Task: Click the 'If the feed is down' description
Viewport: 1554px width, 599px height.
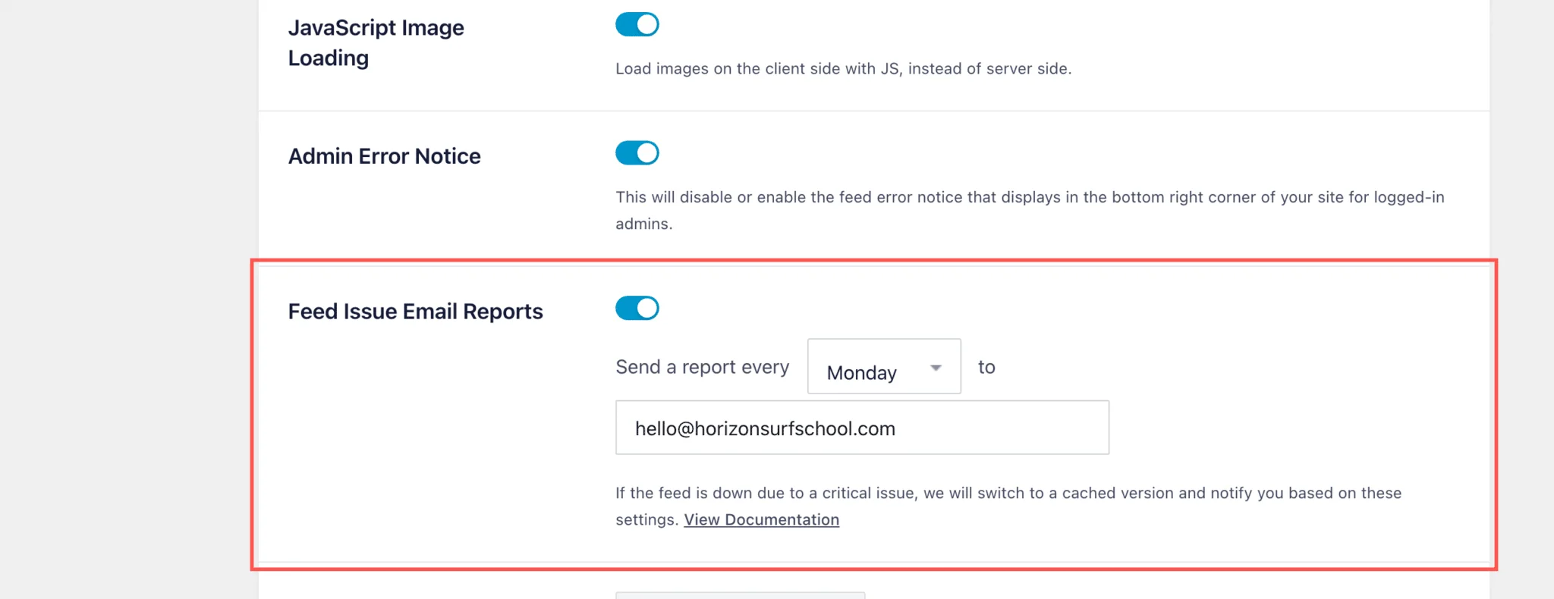Action: click(x=1008, y=506)
